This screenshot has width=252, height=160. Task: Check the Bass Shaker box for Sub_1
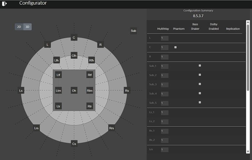click(200, 65)
